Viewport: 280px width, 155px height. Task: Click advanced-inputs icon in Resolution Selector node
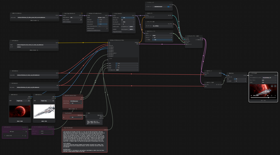76,109
